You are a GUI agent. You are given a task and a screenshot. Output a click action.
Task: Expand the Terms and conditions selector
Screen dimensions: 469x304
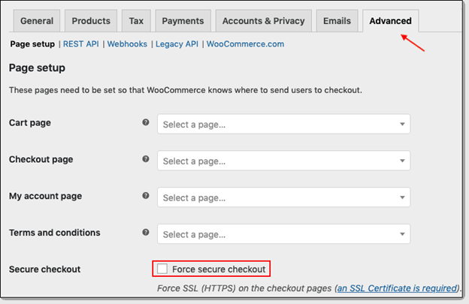pyautogui.click(x=283, y=234)
